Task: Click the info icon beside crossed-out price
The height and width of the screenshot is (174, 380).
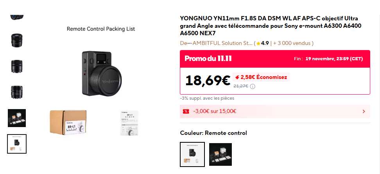Action: coord(253,86)
